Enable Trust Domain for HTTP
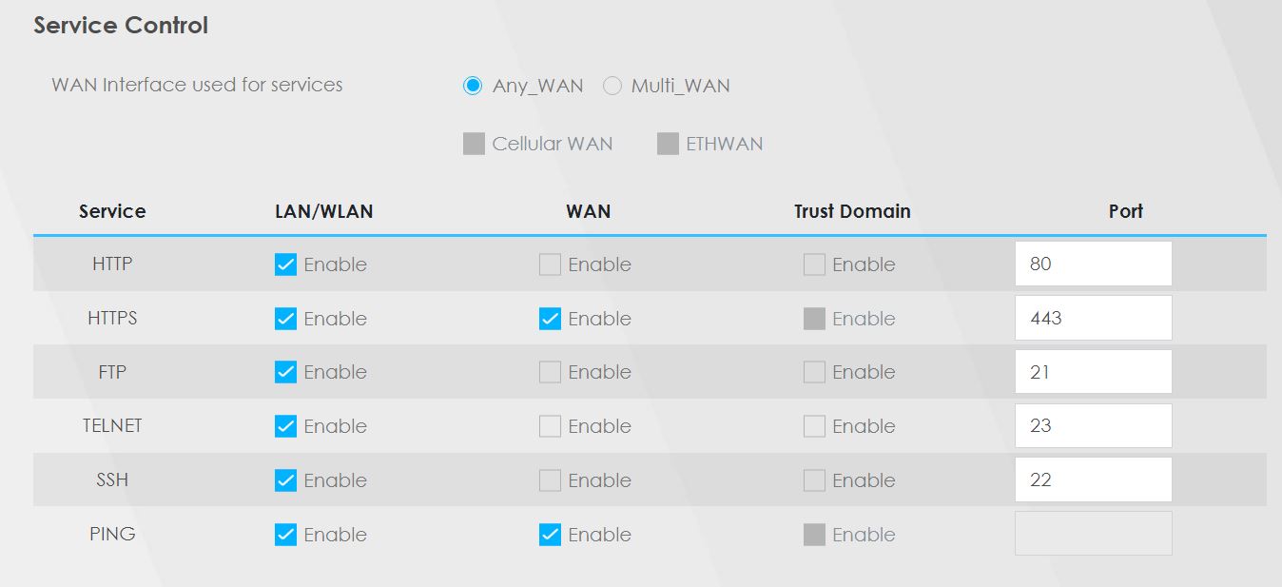1282x587 pixels. (x=814, y=264)
